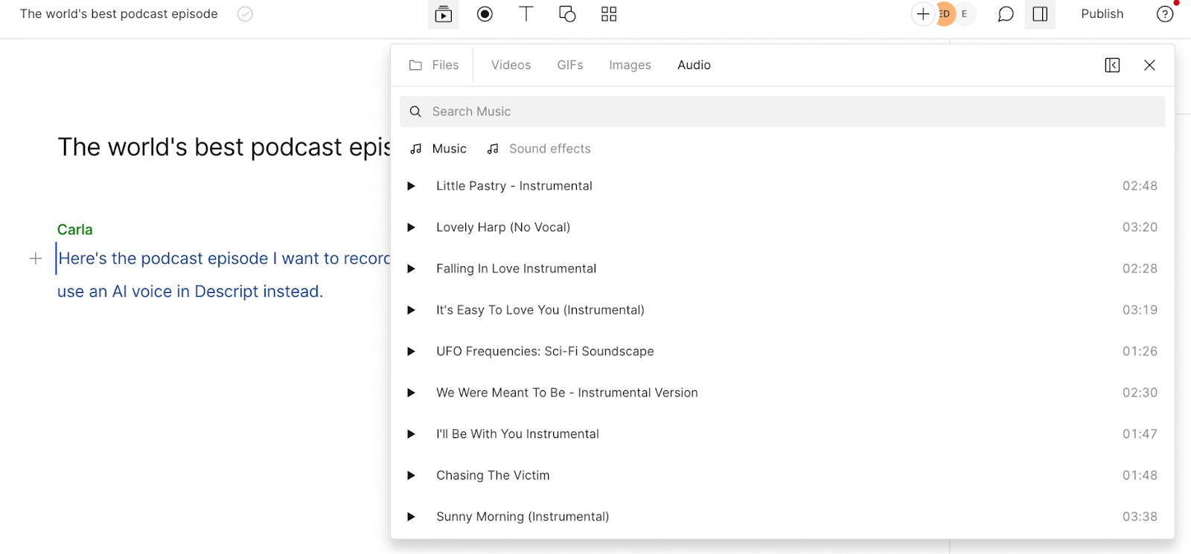1191x554 pixels.
Task: Click the plus icon beside the script line
Action: point(35,259)
